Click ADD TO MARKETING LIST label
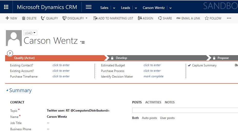Screen dimensions: 238x133 116,18
